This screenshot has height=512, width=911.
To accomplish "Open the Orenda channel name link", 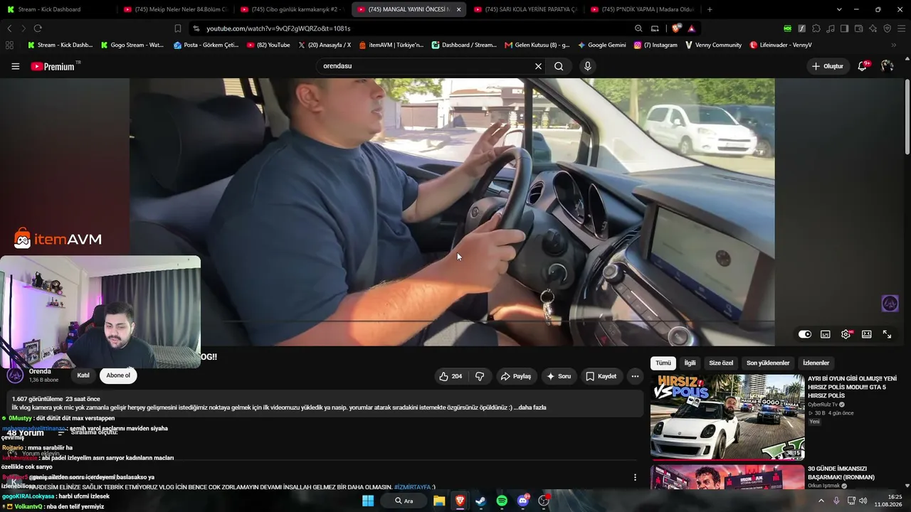I will coord(40,371).
